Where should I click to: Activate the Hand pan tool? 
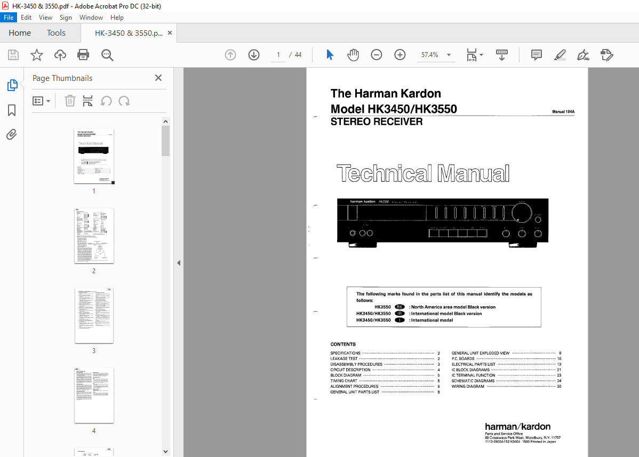pyautogui.click(x=353, y=55)
